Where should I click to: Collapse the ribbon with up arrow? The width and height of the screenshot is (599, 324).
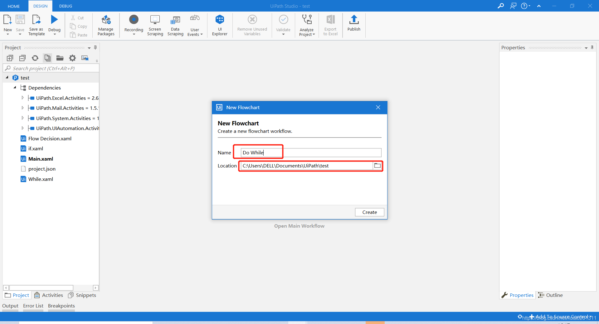click(539, 6)
